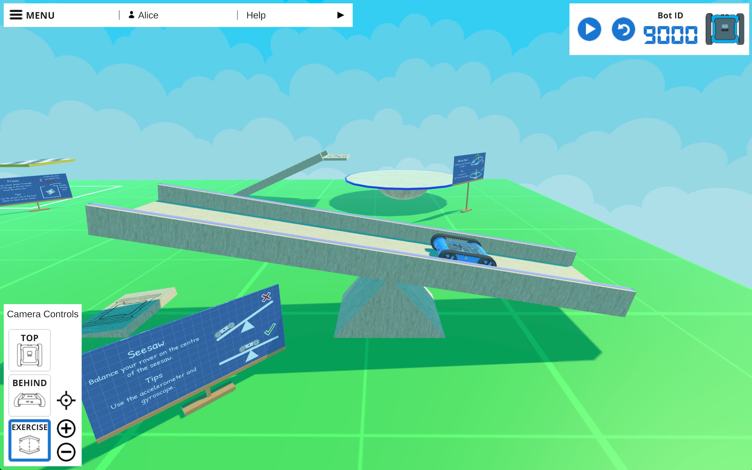Switch to BEHIND camera view

(x=30, y=395)
